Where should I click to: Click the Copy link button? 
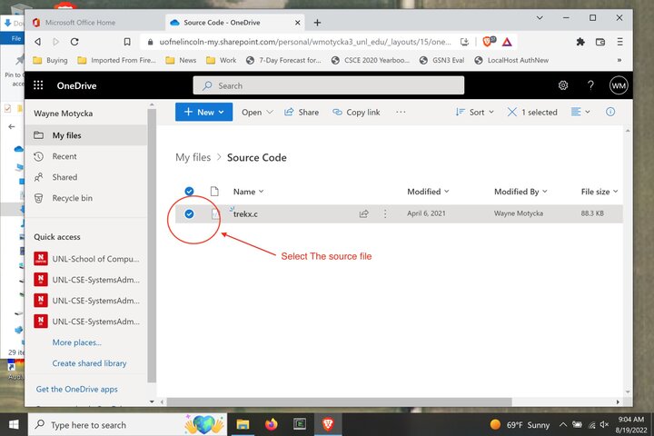pyautogui.click(x=356, y=113)
